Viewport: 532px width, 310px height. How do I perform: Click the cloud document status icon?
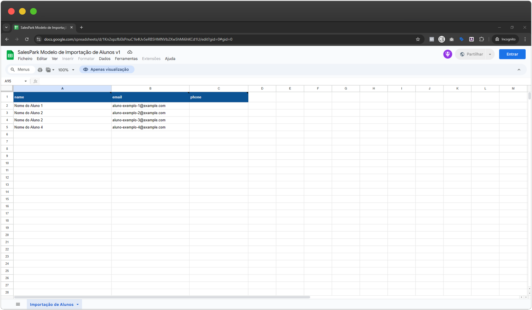point(130,52)
